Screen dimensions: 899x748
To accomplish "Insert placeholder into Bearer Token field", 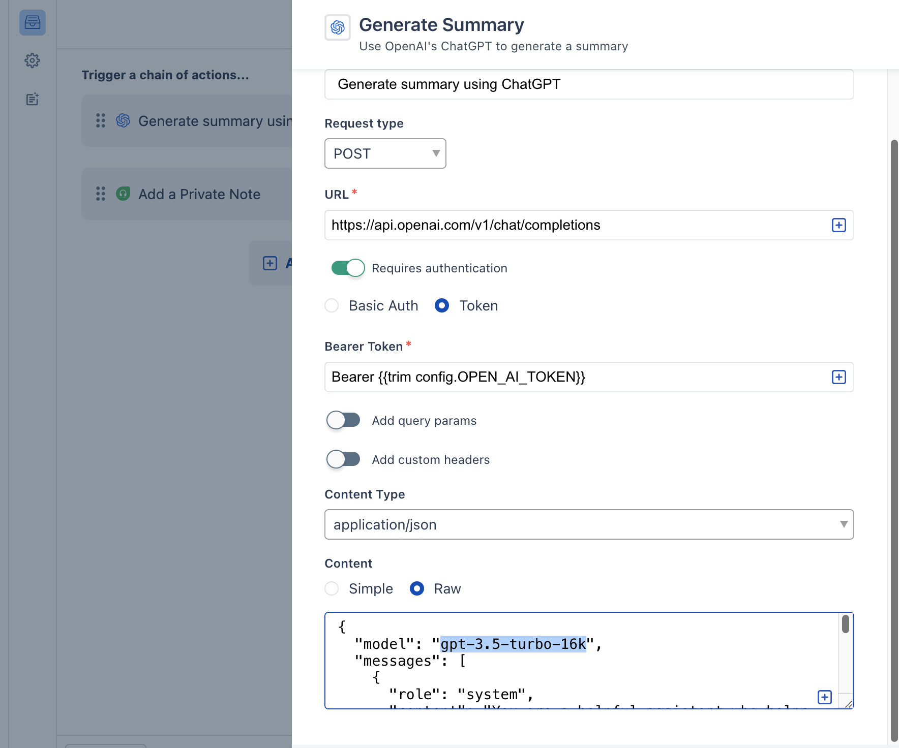I will (x=839, y=377).
